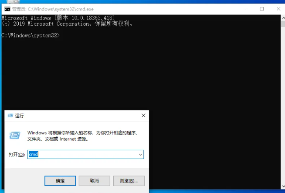Click the cmd.exe window title text
The height and width of the screenshot is (193, 285).
click(x=53, y=9)
